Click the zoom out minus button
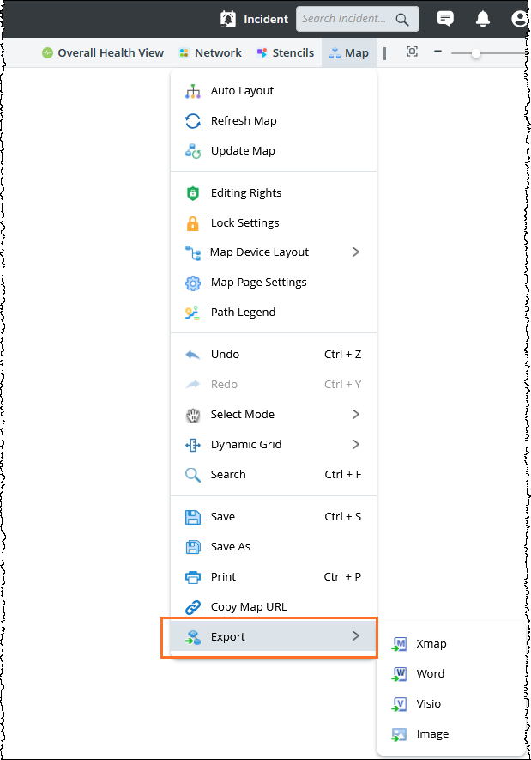The width and height of the screenshot is (531, 760). [x=437, y=52]
